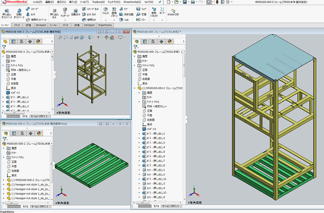The width and height of the screenshot is (324, 213).
Task: Click horizontal scrollbar of M000165-000-3 feature tree
Action: 14,113
